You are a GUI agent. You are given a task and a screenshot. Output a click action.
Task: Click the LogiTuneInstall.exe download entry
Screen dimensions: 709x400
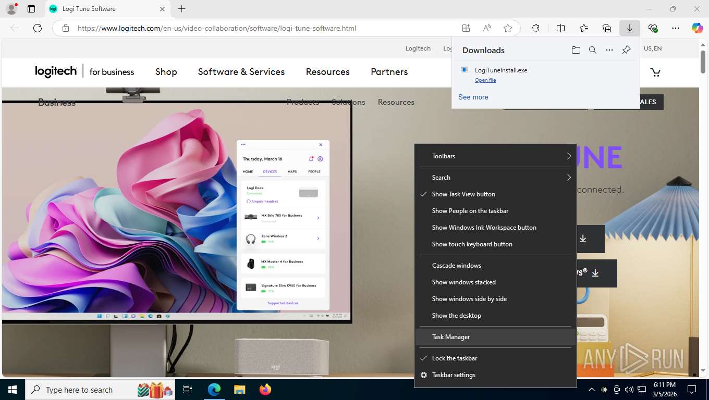pyautogui.click(x=546, y=74)
